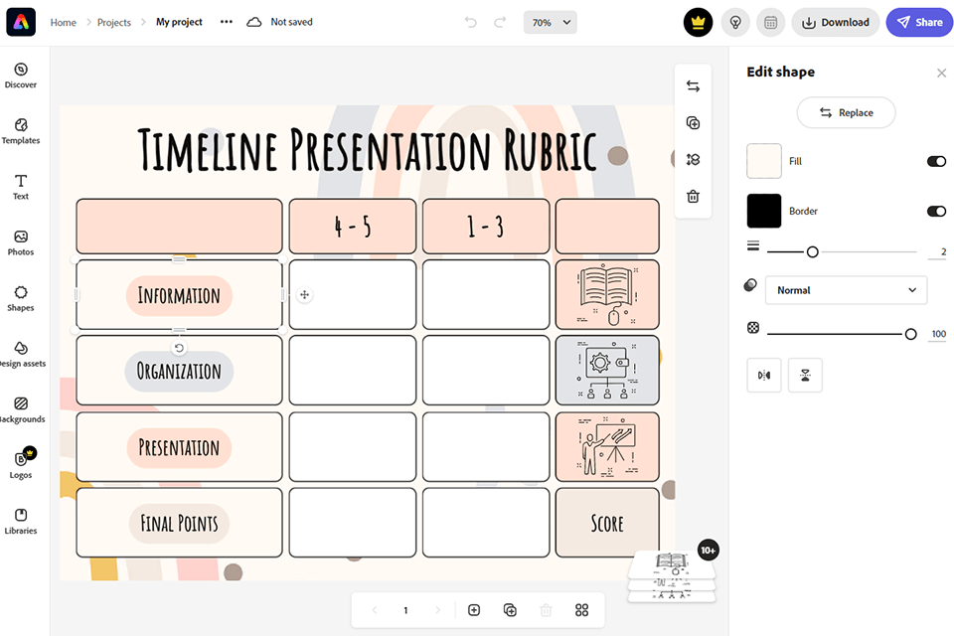Go to Home breadcrumb
This screenshot has width=954, height=636.
pyautogui.click(x=64, y=23)
